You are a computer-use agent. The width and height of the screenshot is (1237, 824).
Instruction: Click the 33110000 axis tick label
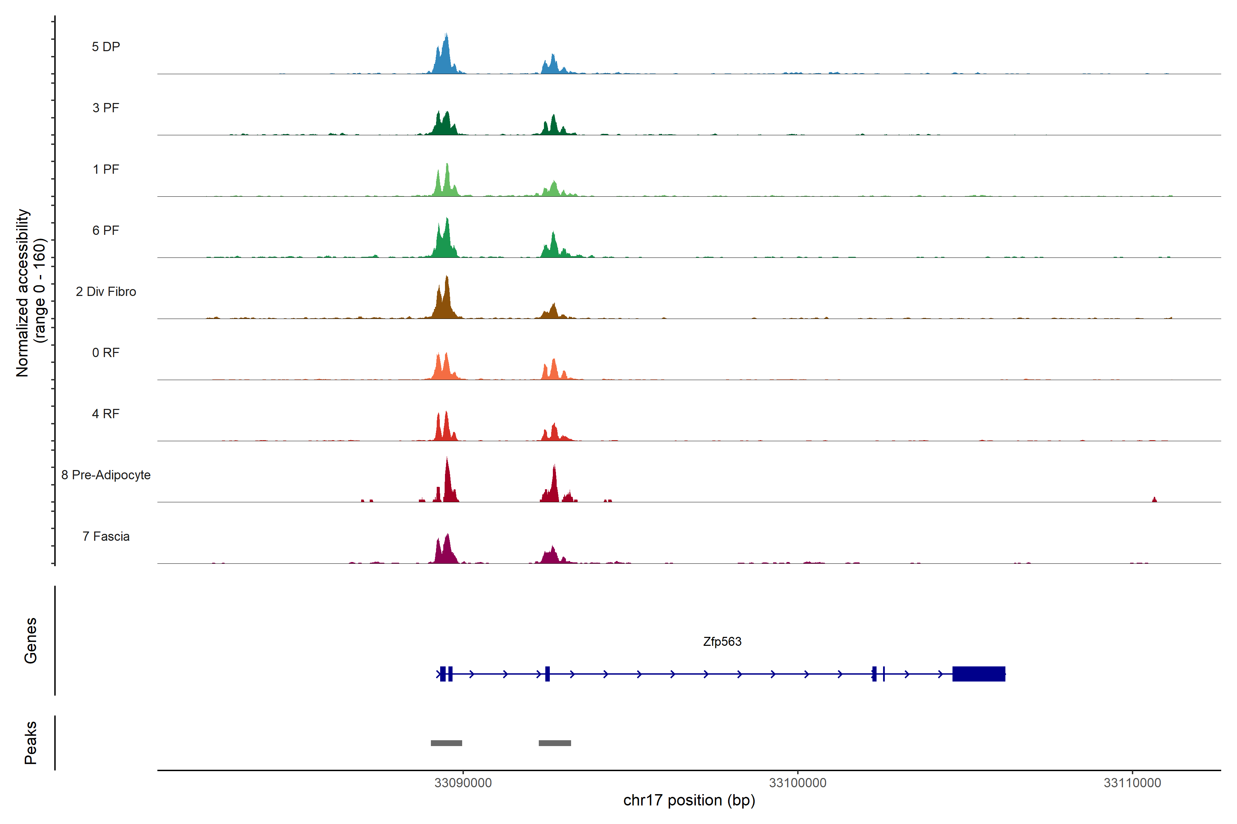[x=1132, y=783]
